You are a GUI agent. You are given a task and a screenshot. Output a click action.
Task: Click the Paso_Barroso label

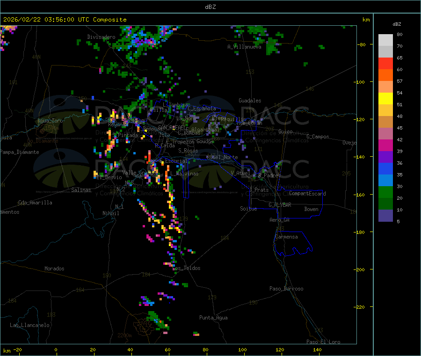(x=286, y=289)
